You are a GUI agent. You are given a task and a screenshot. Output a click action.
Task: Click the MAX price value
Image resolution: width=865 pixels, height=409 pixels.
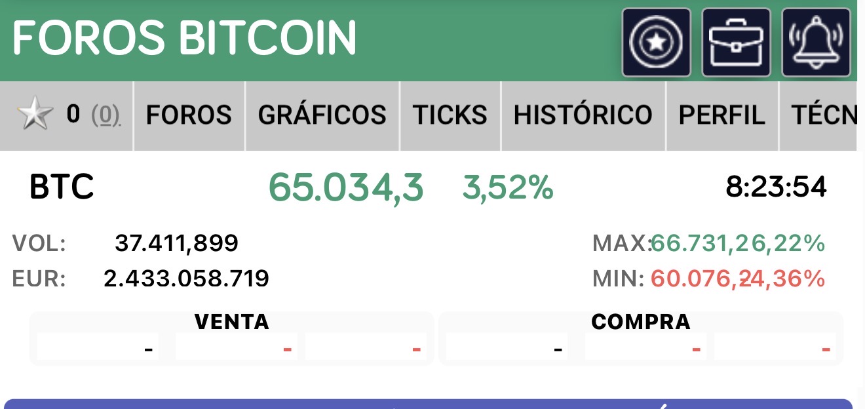click(700, 244)
